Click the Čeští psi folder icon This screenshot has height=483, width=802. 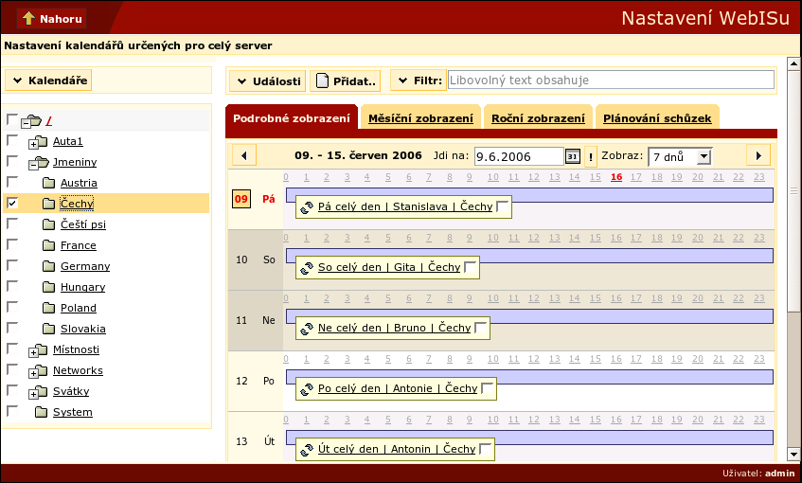coord(48,224)
